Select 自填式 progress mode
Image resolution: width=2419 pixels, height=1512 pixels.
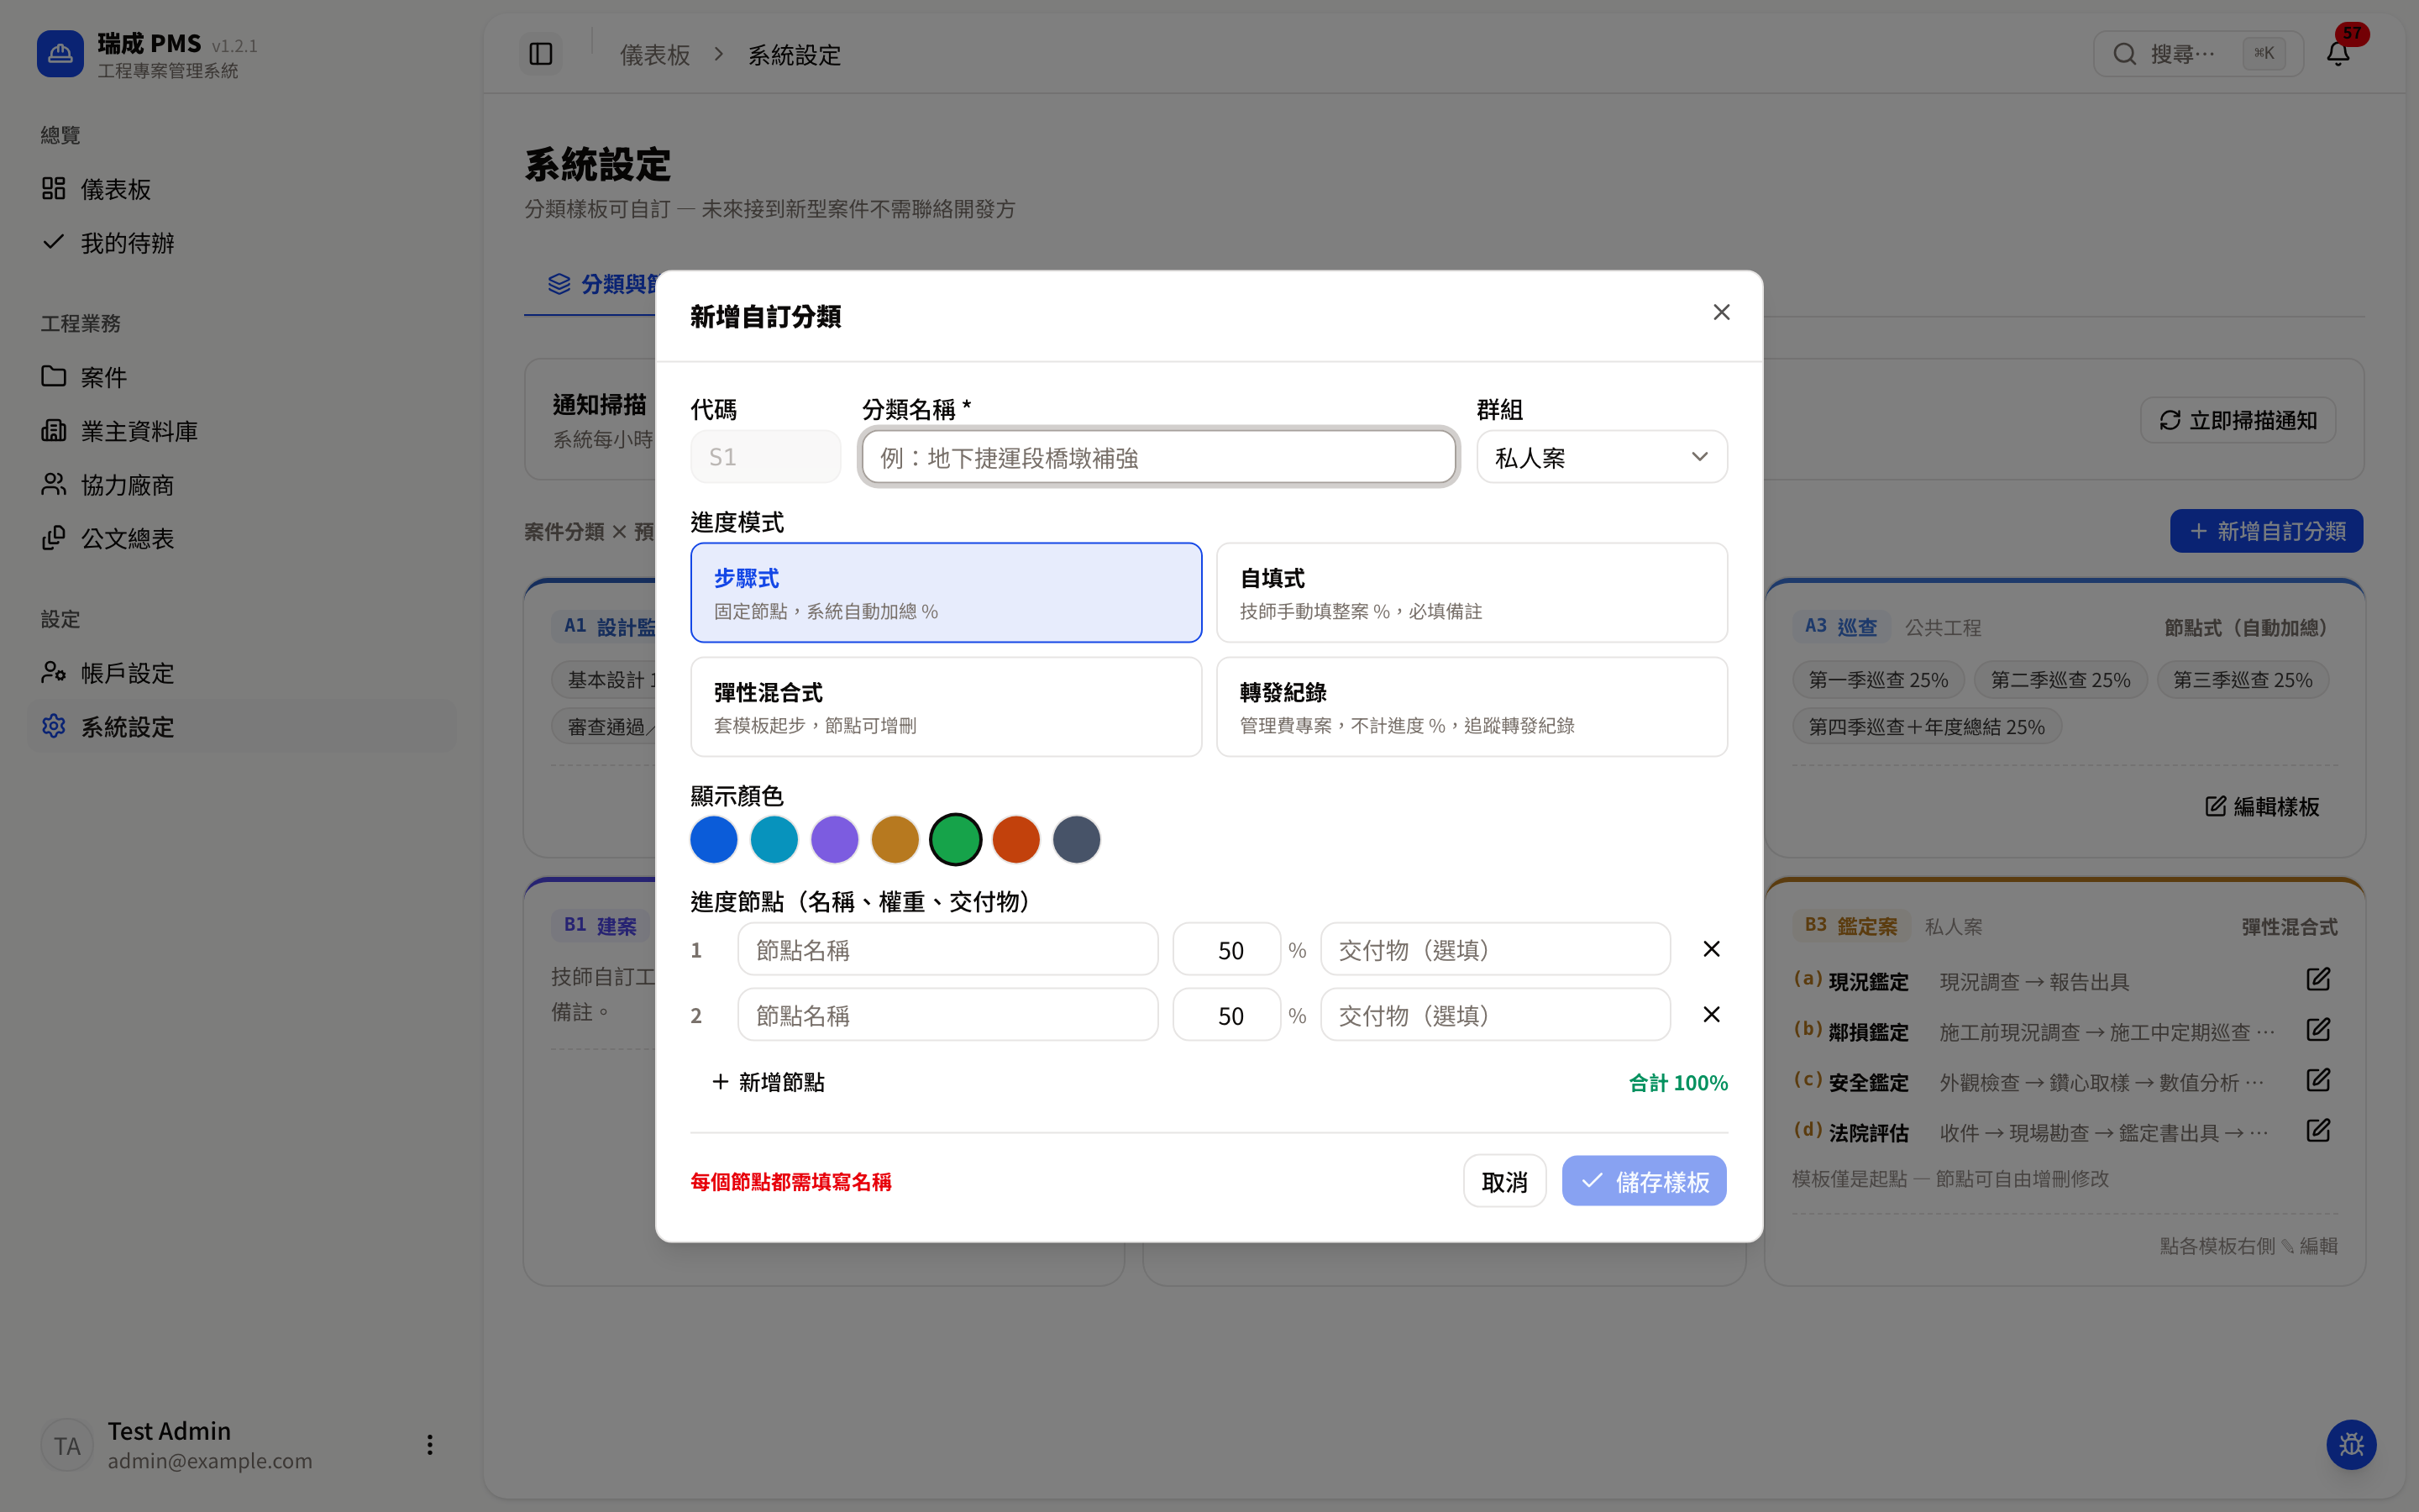tap(1472, 593)
